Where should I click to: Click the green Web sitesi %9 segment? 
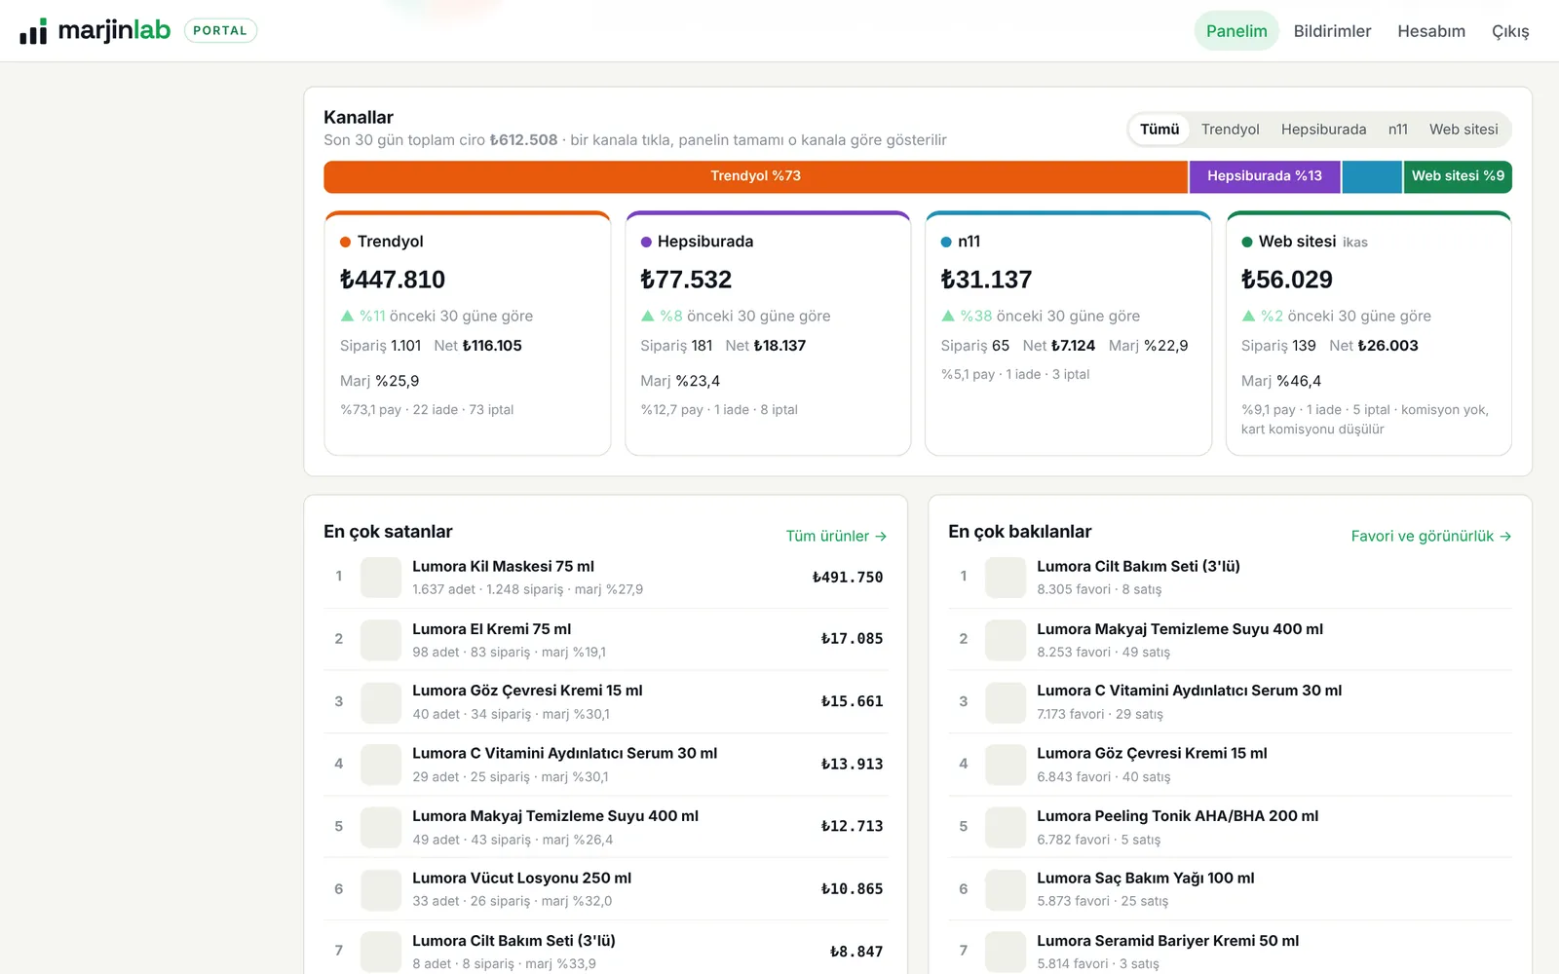coord(1458,176)
